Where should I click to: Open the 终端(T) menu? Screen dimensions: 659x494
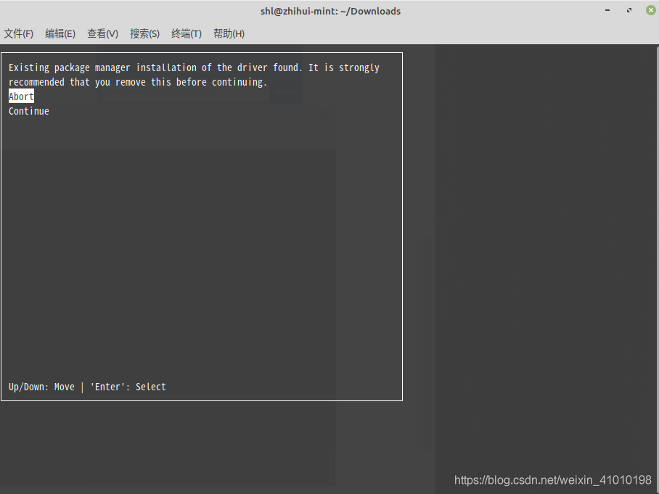tap(187, 33)
